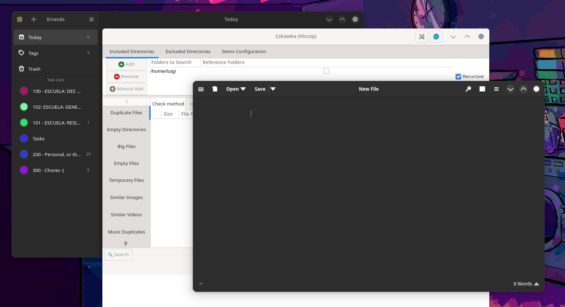This screenshot has width=565, height=307.
Task: Click the Czkawka info icon
Action: coord(436,37)
